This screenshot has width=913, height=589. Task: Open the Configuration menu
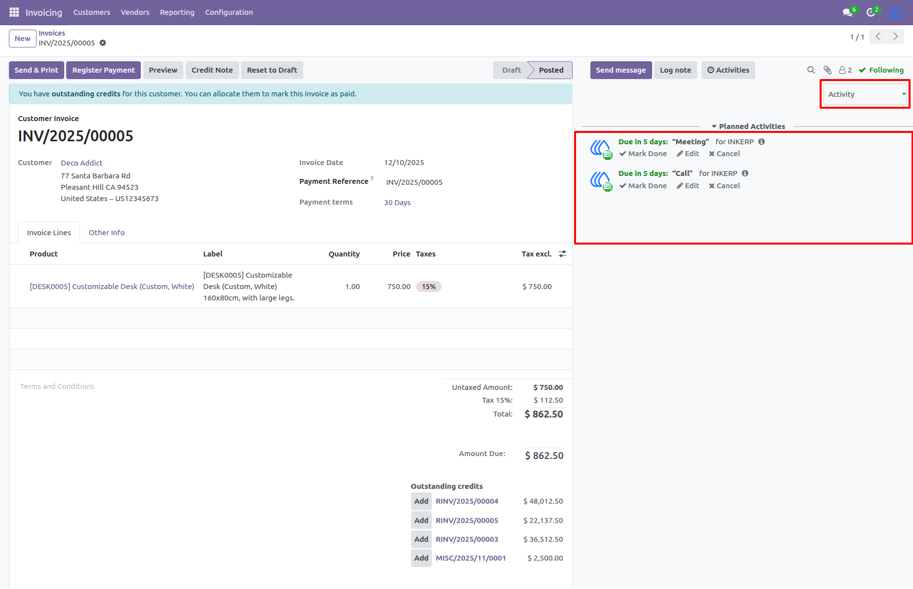click(x=229, y=12)
